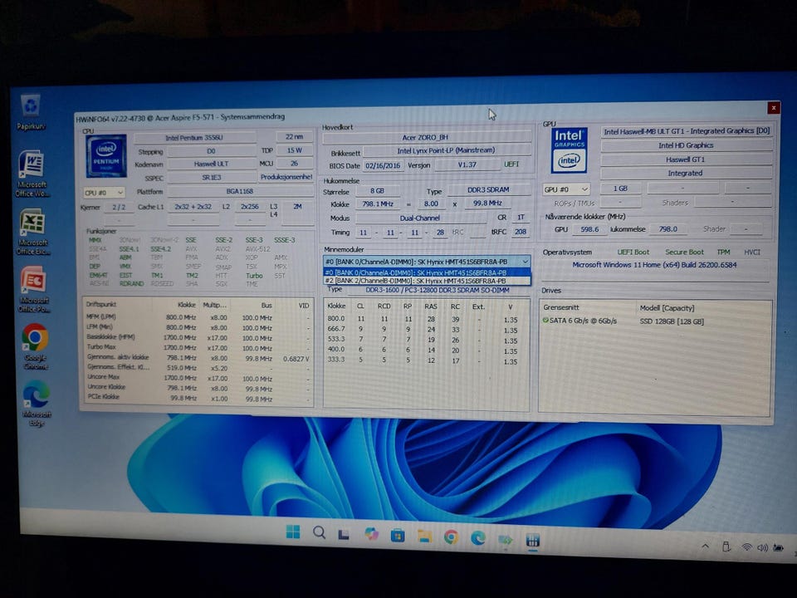The width and height of the screenshot is (797, 598).
Task: Open the CPU #0 selector dropdown
Action: point(104,193)
